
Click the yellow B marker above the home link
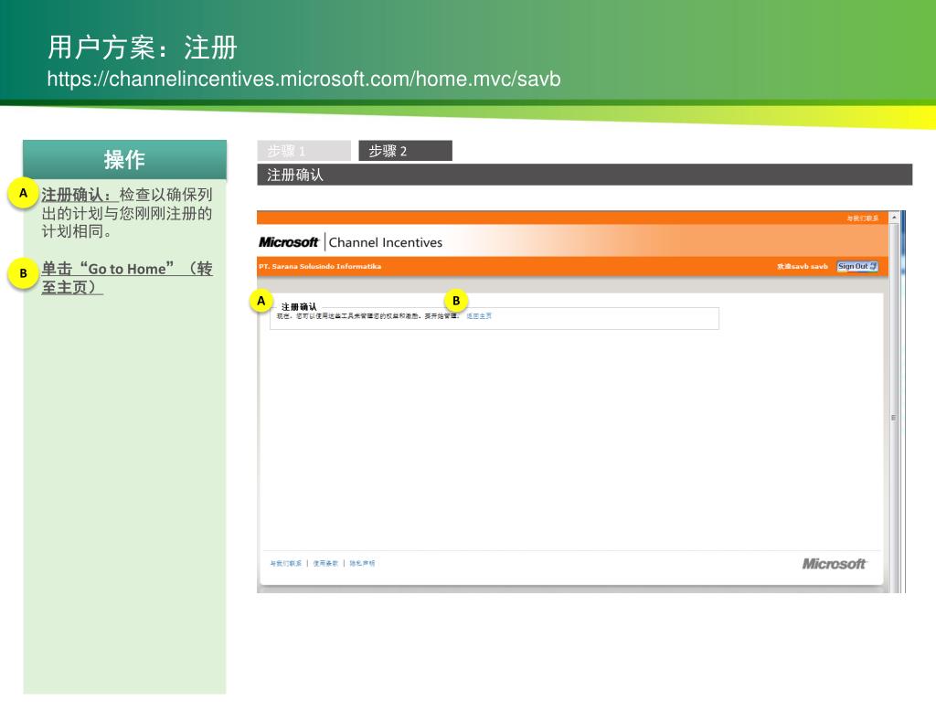pyautogui.click(x=456, y=301)
